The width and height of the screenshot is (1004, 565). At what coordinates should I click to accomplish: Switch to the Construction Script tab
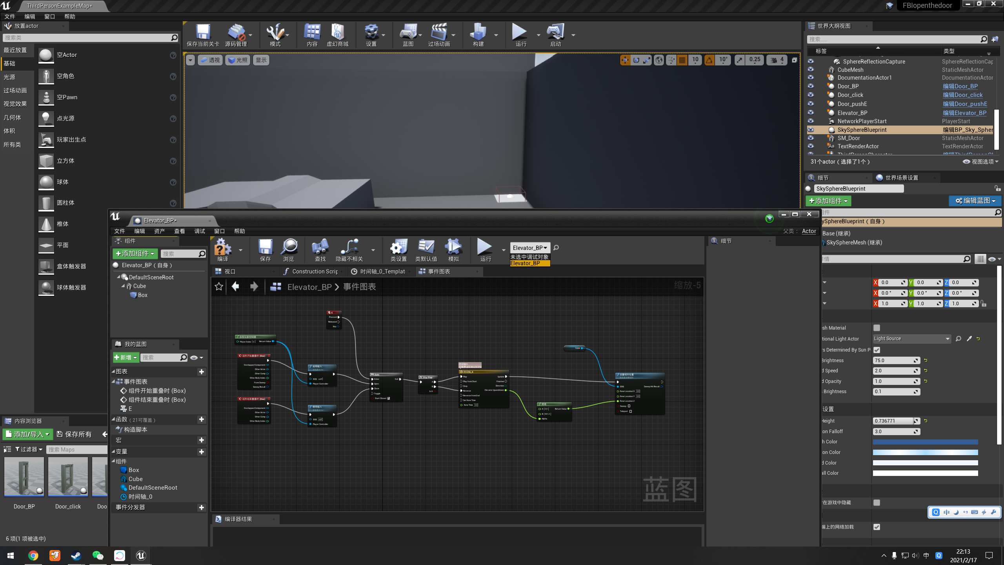(x=312, y=271)
